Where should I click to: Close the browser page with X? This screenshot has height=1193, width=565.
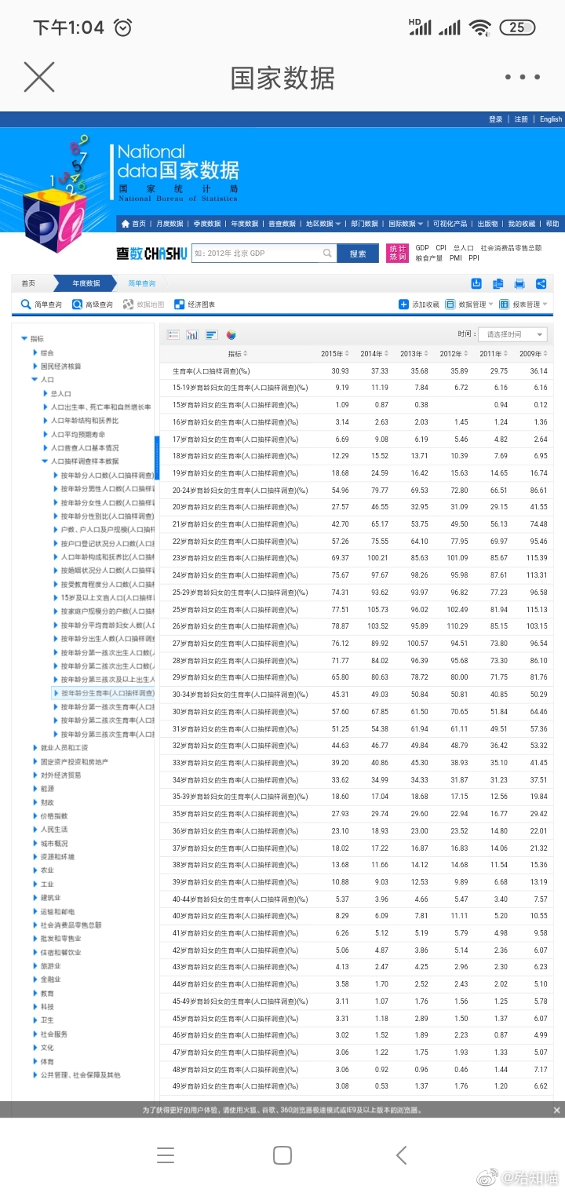click(x=39, y=77)
